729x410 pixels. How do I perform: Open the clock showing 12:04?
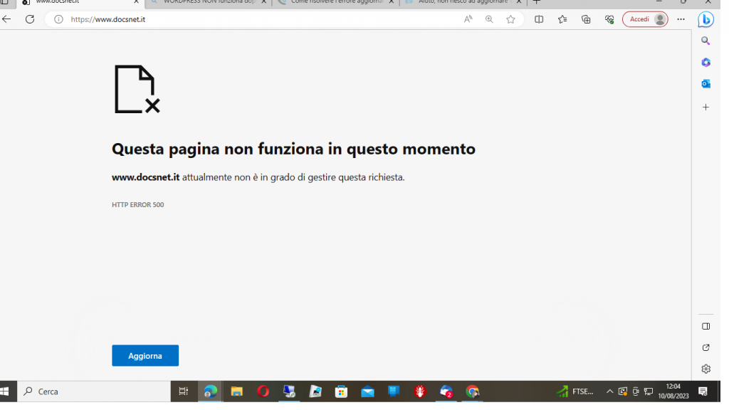(x=673, y=391)
